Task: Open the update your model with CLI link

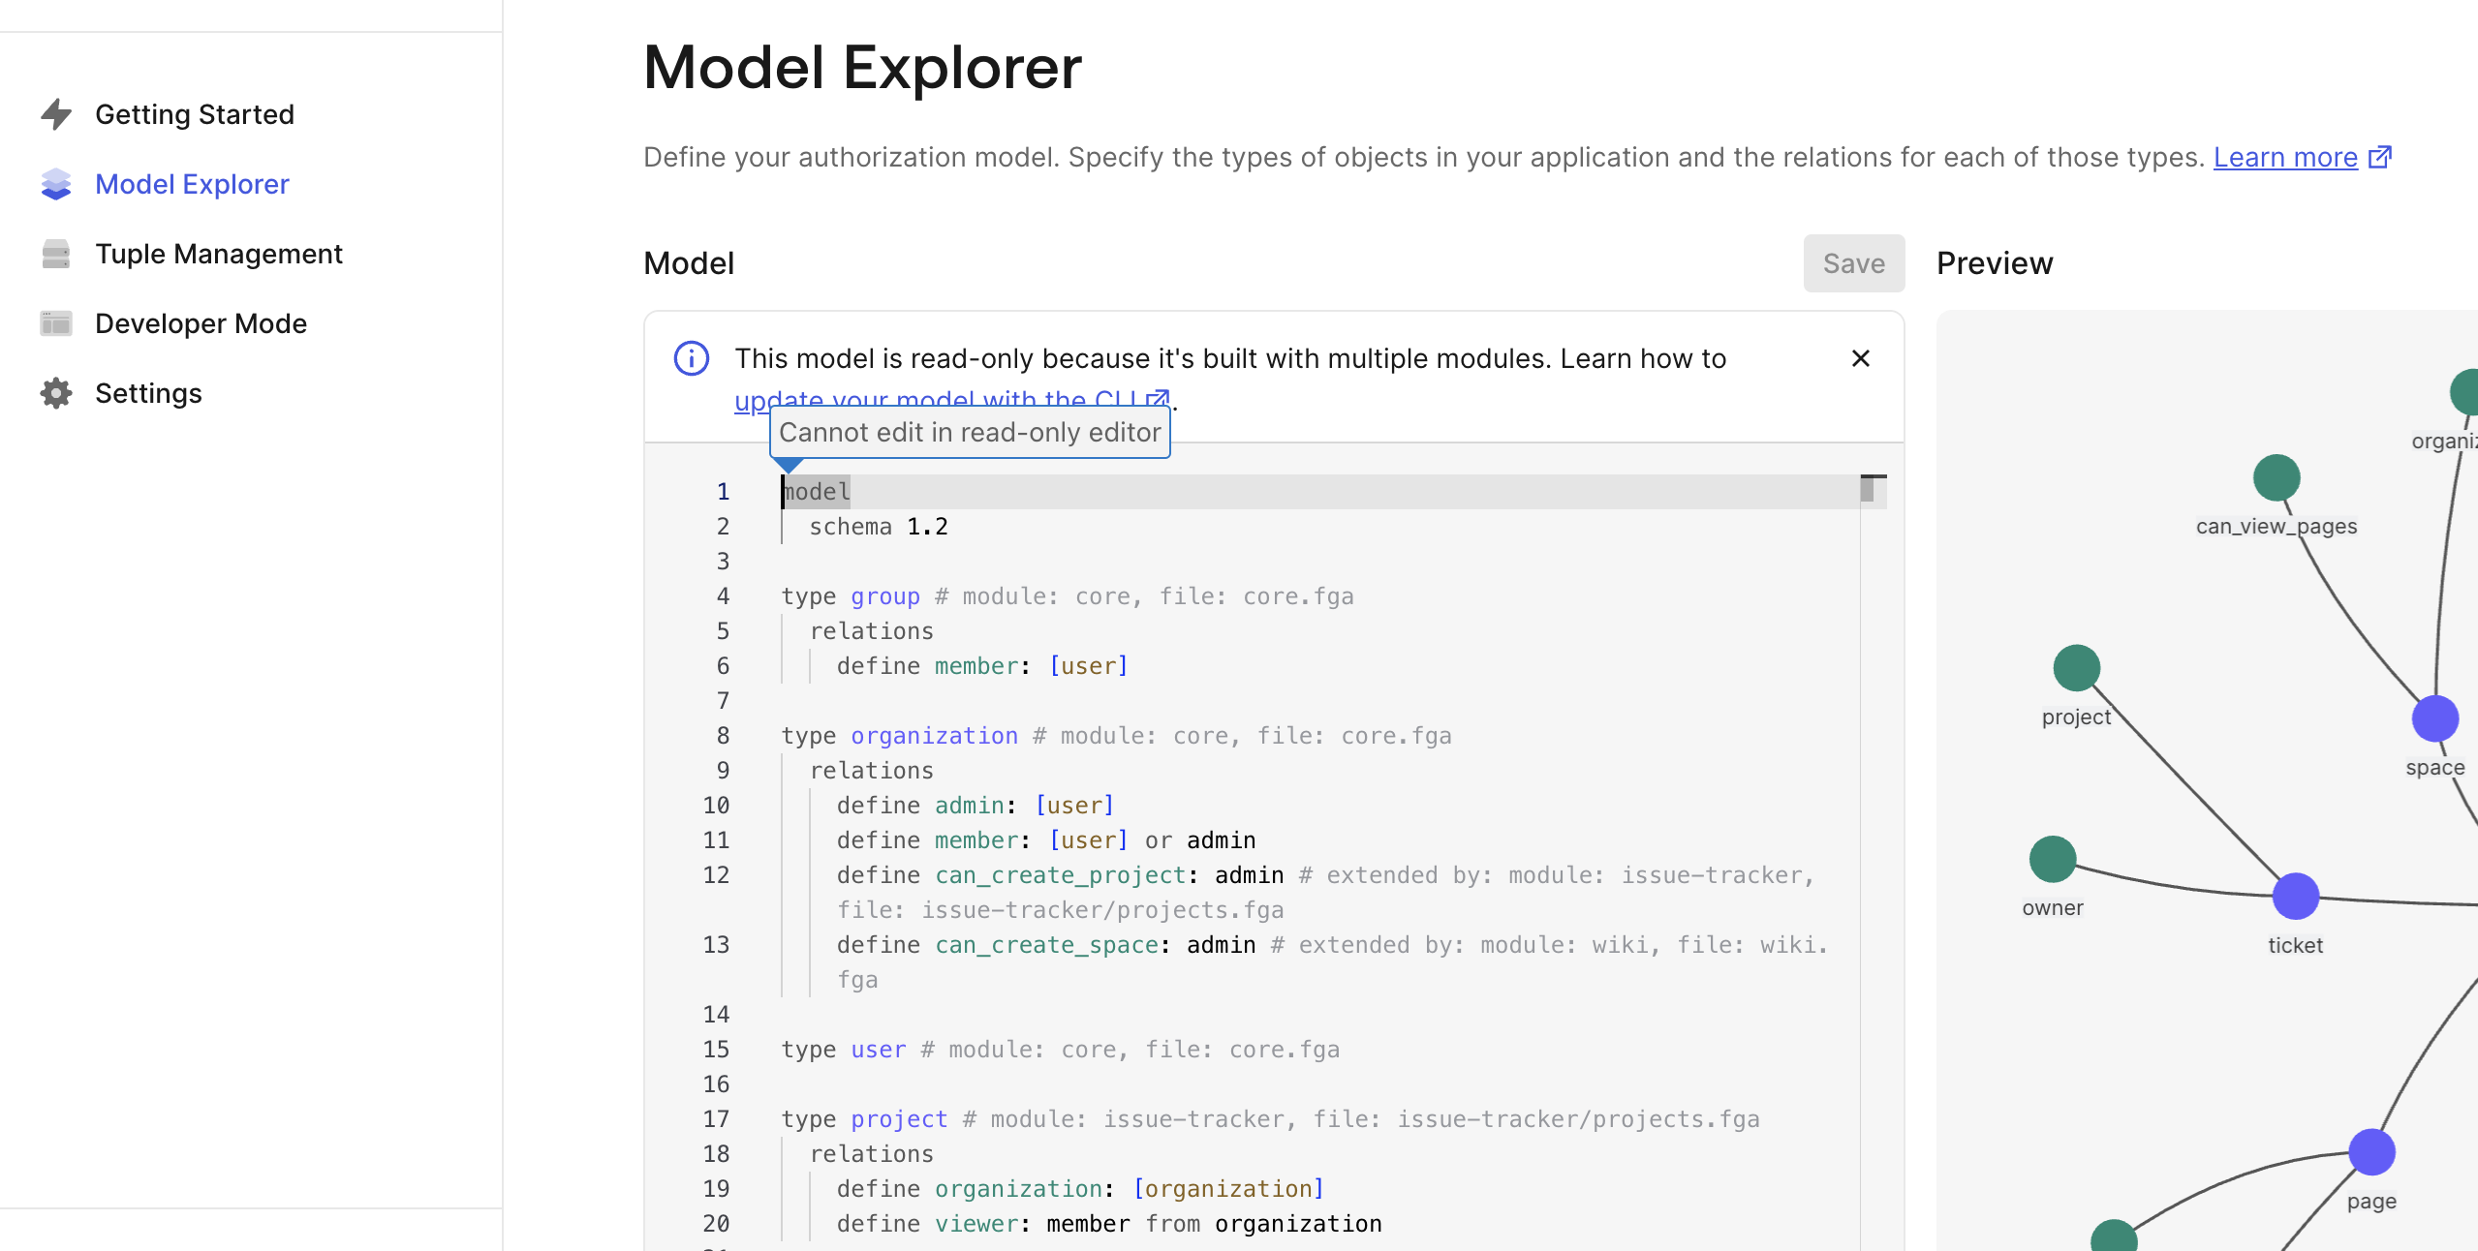Action: pos(951,399)
